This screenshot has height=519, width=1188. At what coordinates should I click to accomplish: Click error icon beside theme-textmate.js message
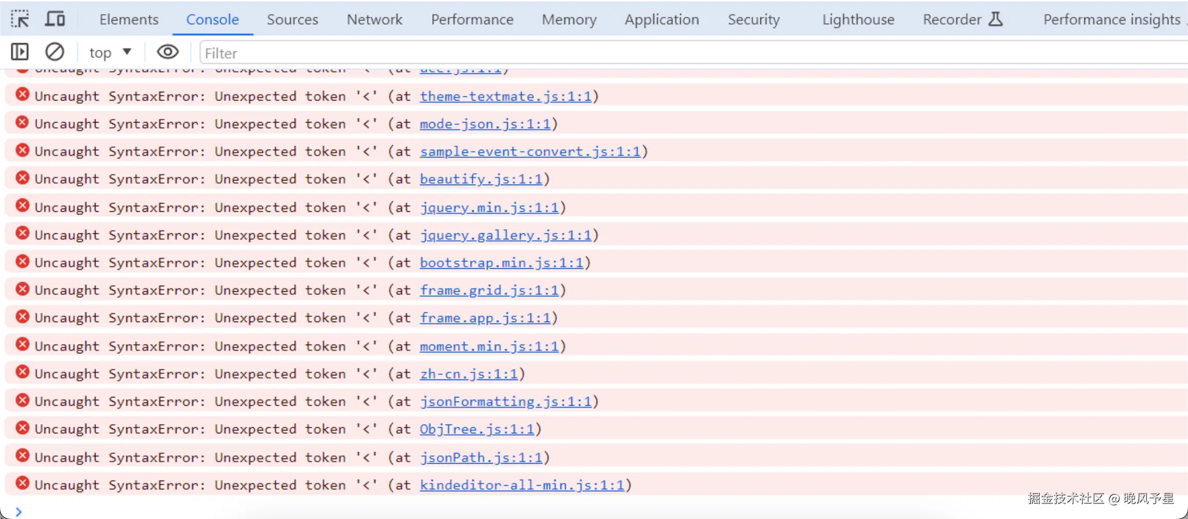coord(22,94)
